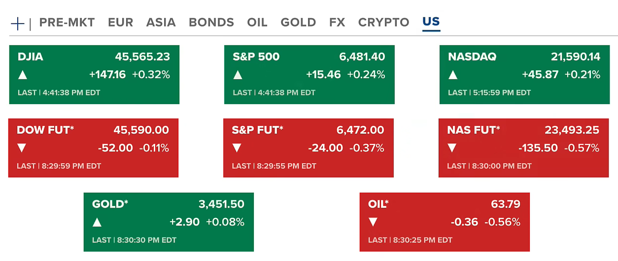The width and height of the screenshot is (618, 261).
Task: Open the EUR markets tab
Action: tap(120, 23)
